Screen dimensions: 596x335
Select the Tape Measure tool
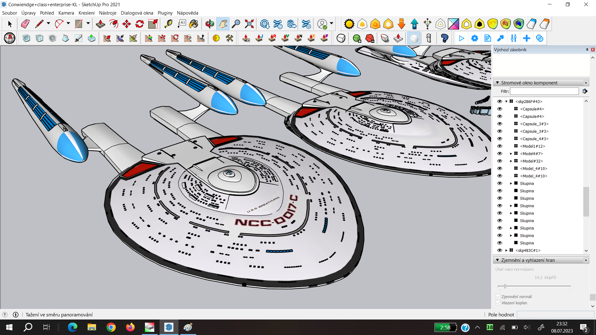click(169, 24)
